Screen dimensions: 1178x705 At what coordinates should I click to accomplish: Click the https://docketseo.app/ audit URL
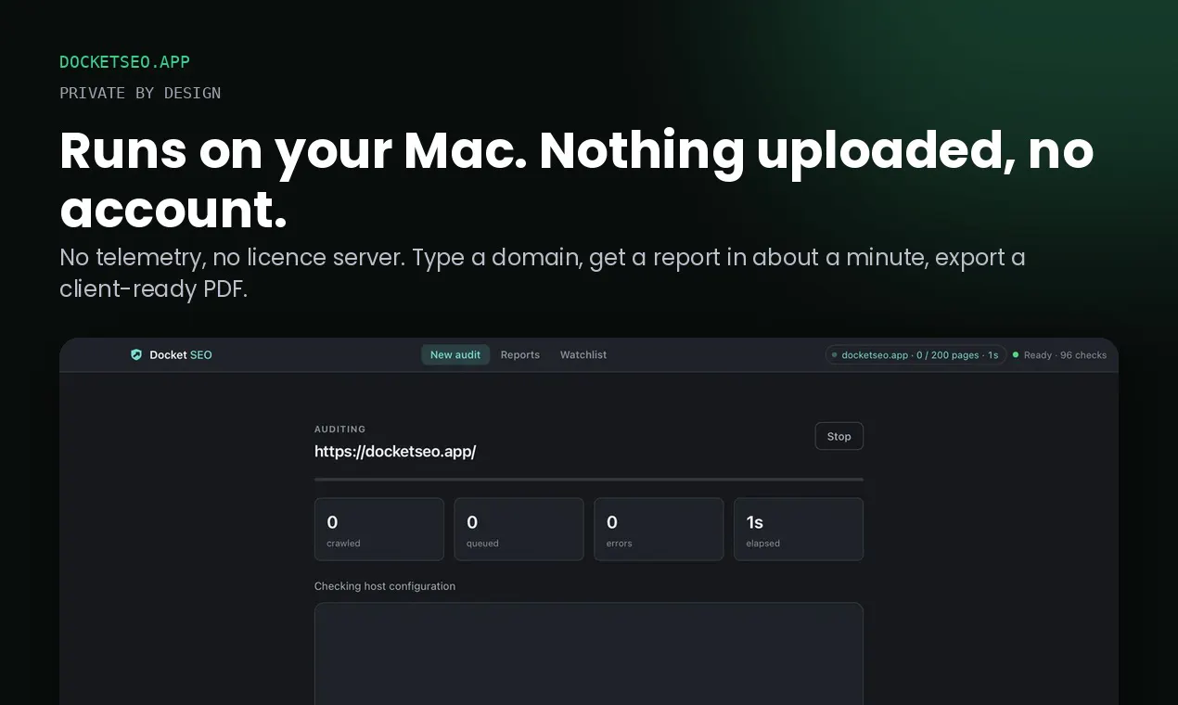pyautogui.click(x=395, y=452)
